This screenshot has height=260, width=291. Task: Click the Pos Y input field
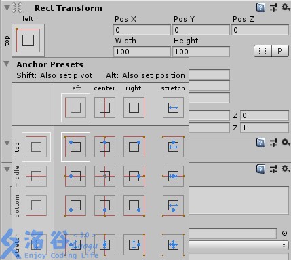201,30
